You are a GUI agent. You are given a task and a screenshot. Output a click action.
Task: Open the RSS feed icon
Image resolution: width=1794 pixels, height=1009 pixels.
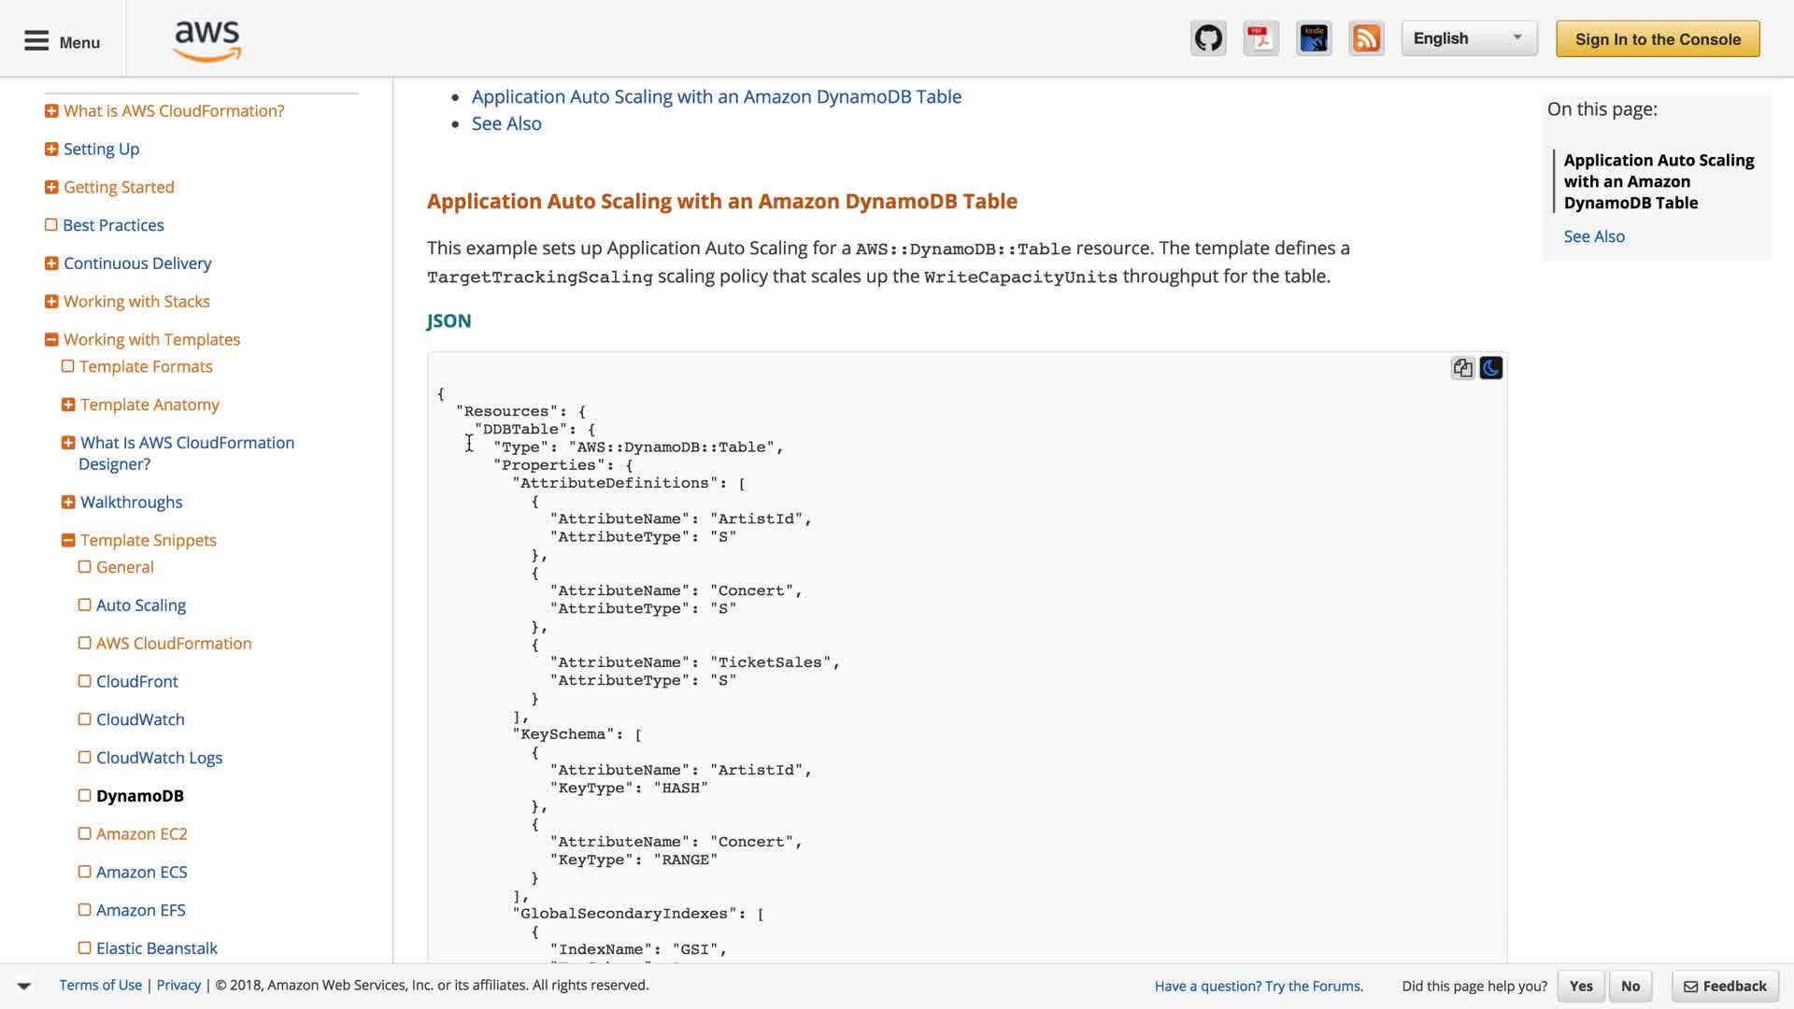(x=1366, y=39)
